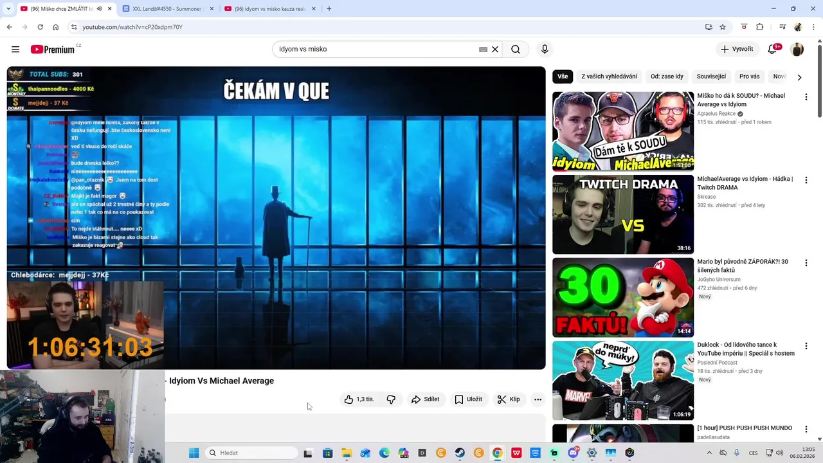Open a new Chrome tab
The image size is (823, 463).
pos(329,9)
